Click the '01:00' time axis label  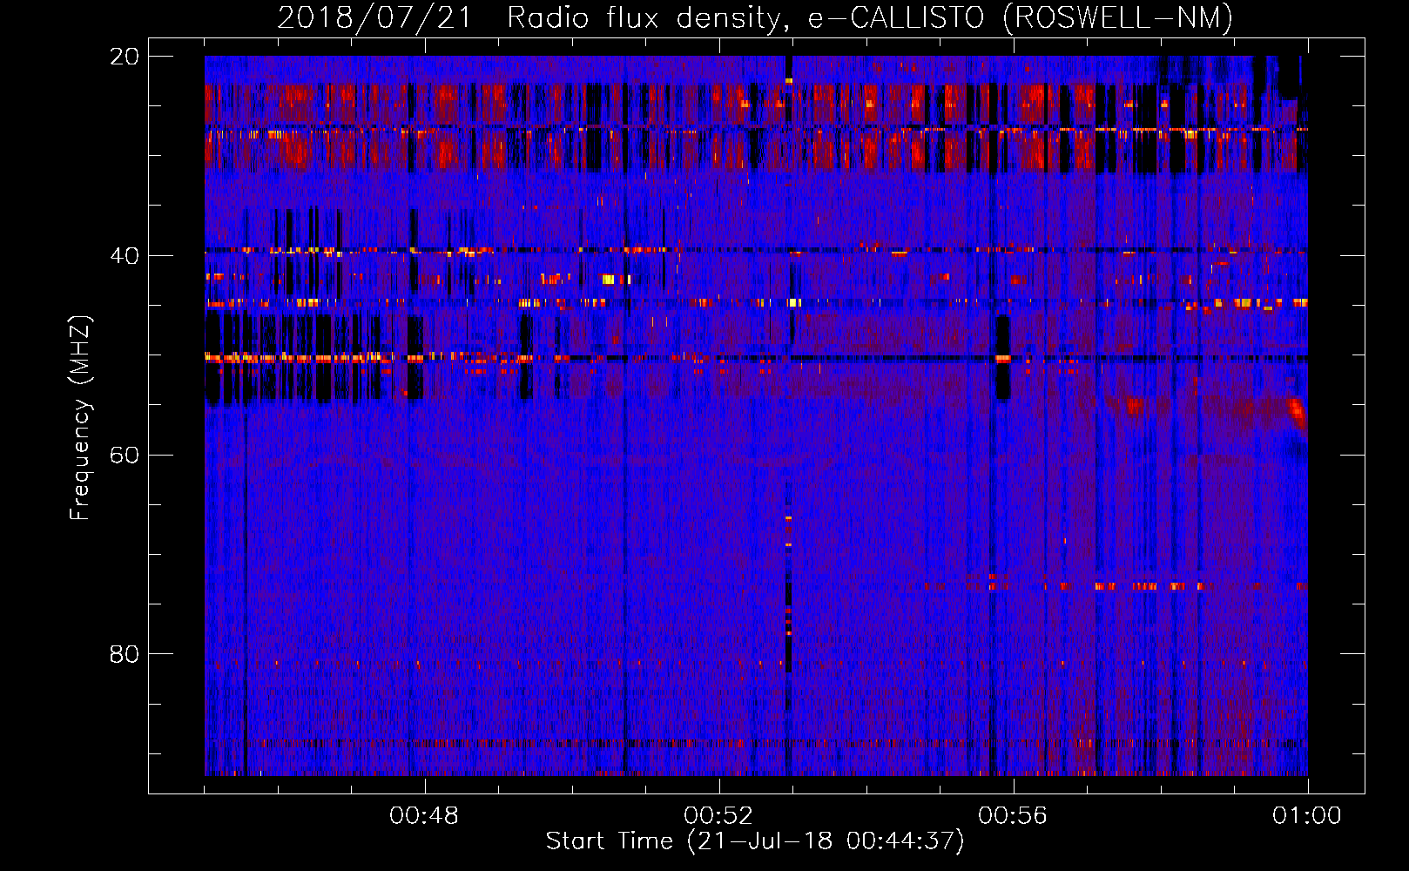[x=1307, y=816]
